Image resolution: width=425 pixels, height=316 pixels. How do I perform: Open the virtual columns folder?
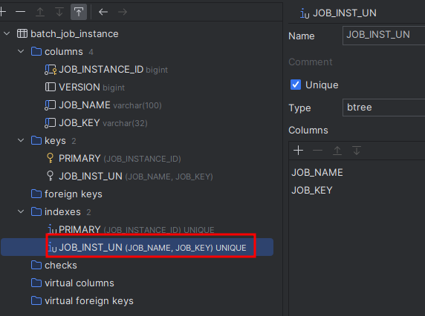click(x=73, y=283)
